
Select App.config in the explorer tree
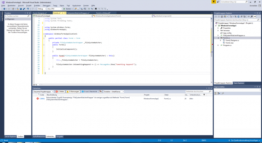pyautogui.click(x=227, y=33)
